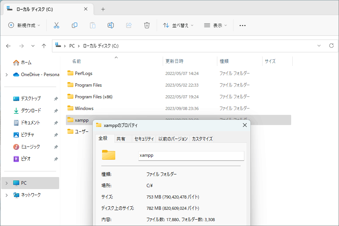Open the See more ellipsis menu
This screenshot has width=339, height=226.
(x=243, y=26)
